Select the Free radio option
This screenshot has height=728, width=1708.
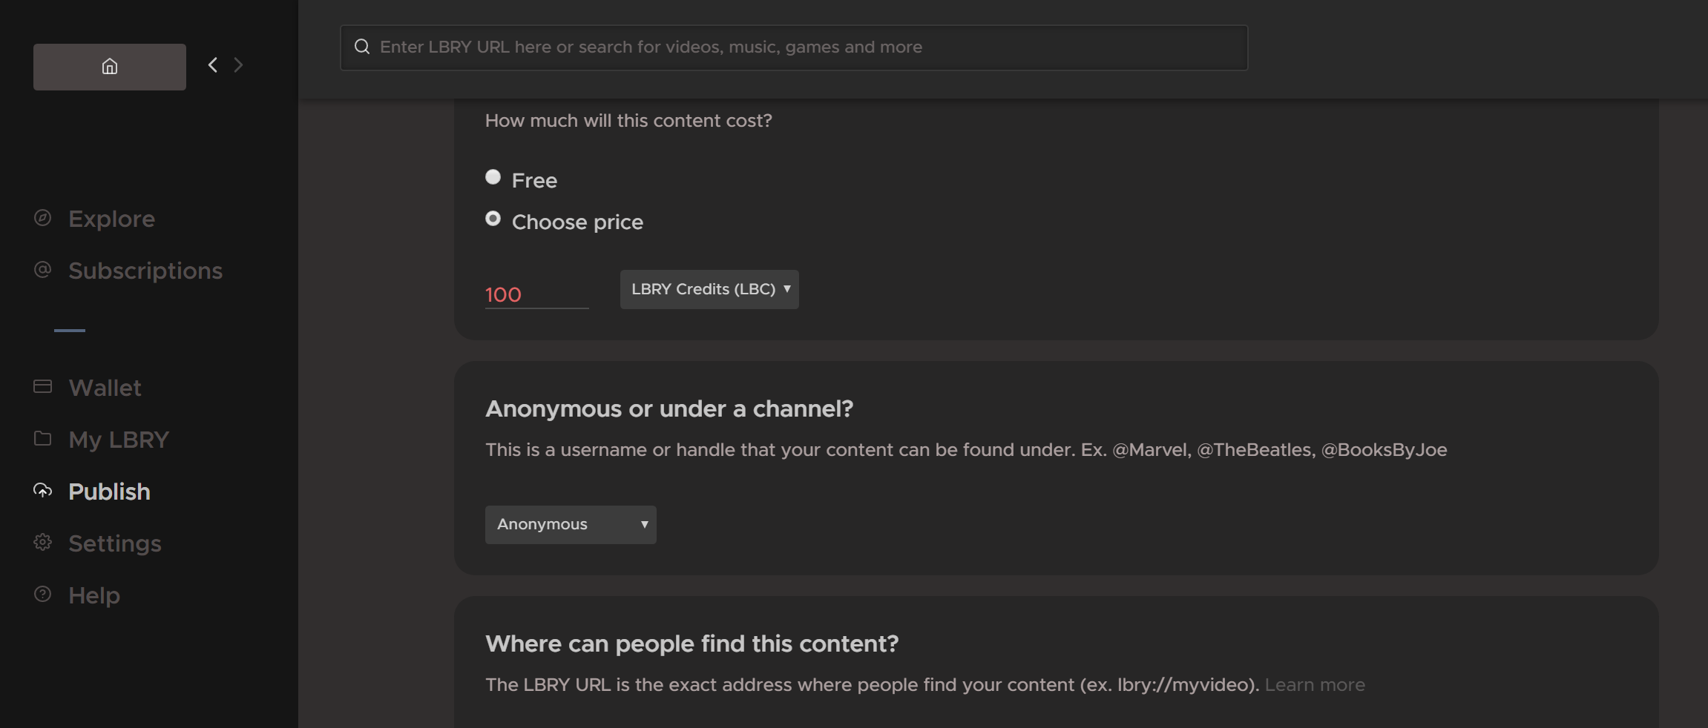tap(493, 176)
